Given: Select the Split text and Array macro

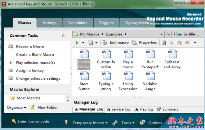Looking at the screenshot, I should (172, 59).
